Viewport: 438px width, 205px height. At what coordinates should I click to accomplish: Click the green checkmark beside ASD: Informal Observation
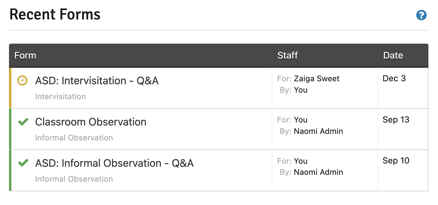point(23,163)
